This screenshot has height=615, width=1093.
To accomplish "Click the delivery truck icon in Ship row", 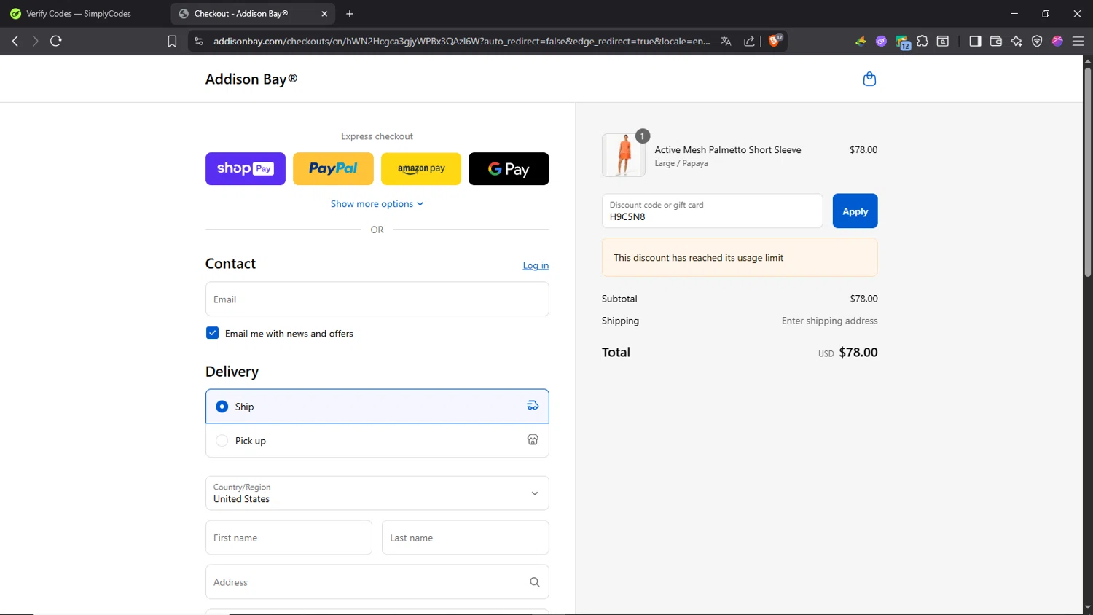I will [533, 406].
